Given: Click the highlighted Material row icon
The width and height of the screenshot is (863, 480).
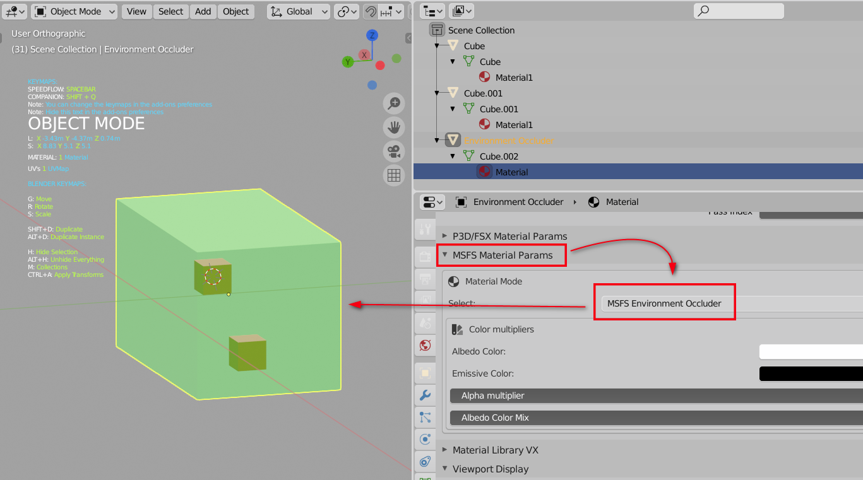Looking at the screenshot, I should tap(484, 172).
